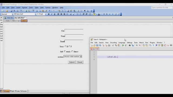Image resolution: width=173 pixels, height=97 pixels.
Task: Show paragraph marks in FrontPage toolbar
Action: 85,11
